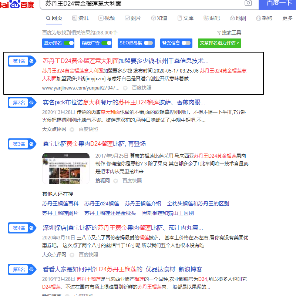Open result 苏丹王D24黄金榴莲意大利面加盟要多少钱
This screenshot has height=296, width=296.
(x=125, y=61)
